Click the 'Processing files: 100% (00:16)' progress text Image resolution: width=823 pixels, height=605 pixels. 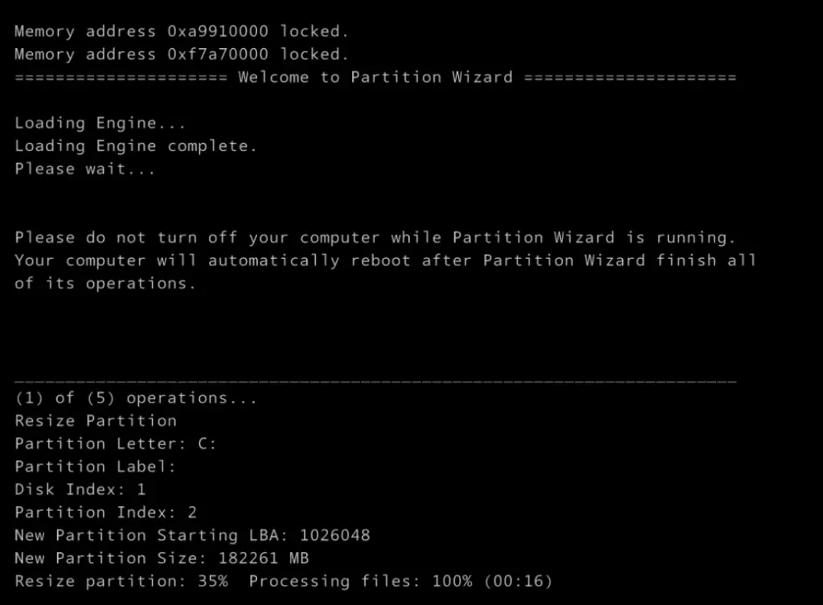point(401,581)
